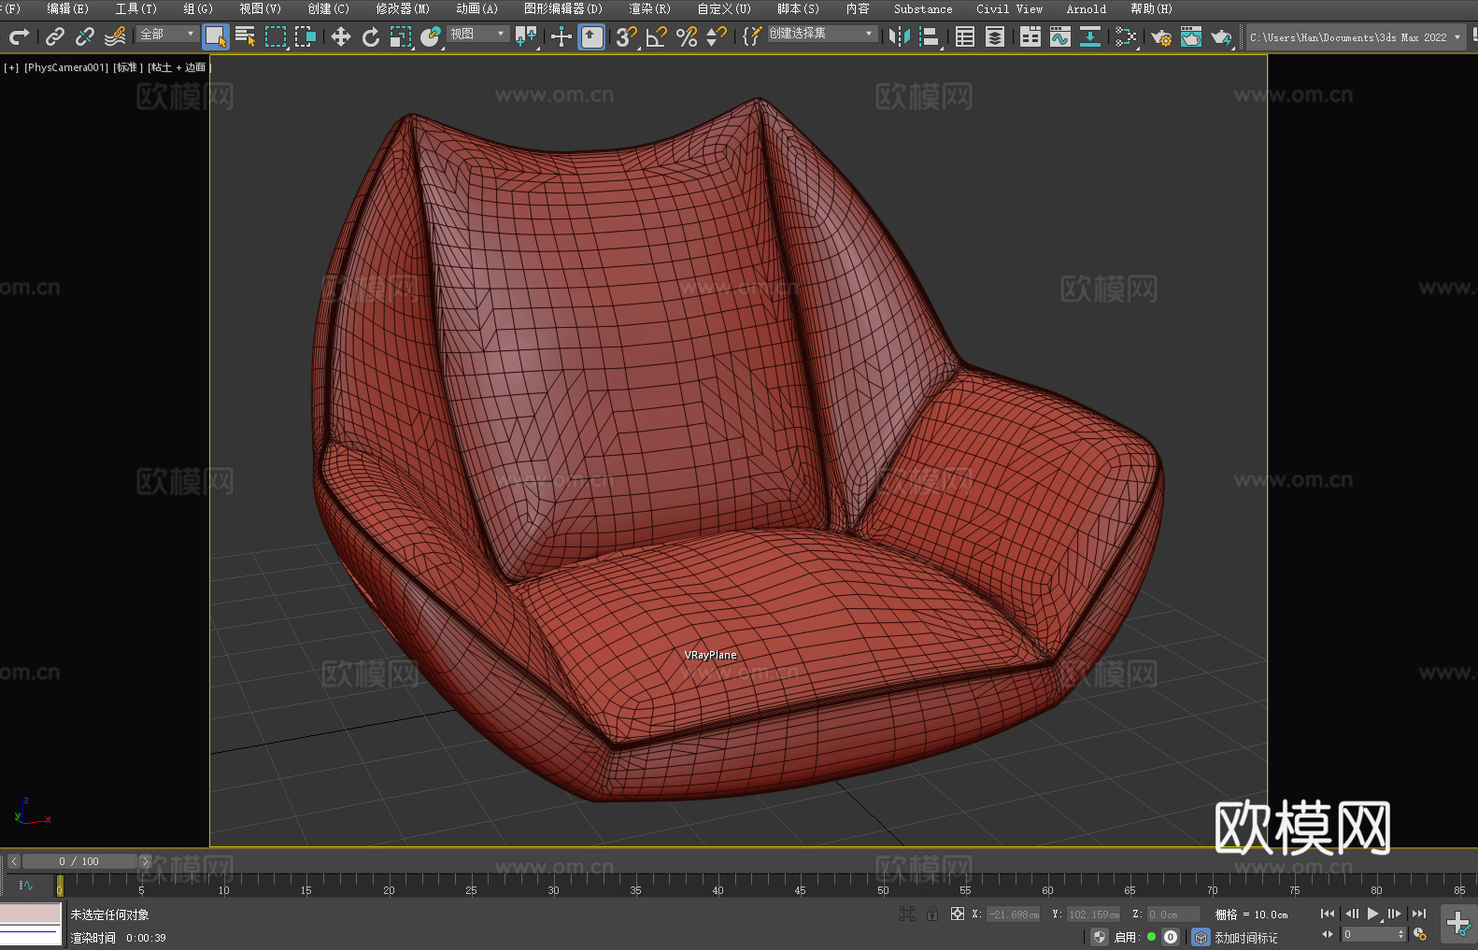This screenshot has width=1478, height=950.
Task: Open the Rendered Frame Window
Action: 1191,36
